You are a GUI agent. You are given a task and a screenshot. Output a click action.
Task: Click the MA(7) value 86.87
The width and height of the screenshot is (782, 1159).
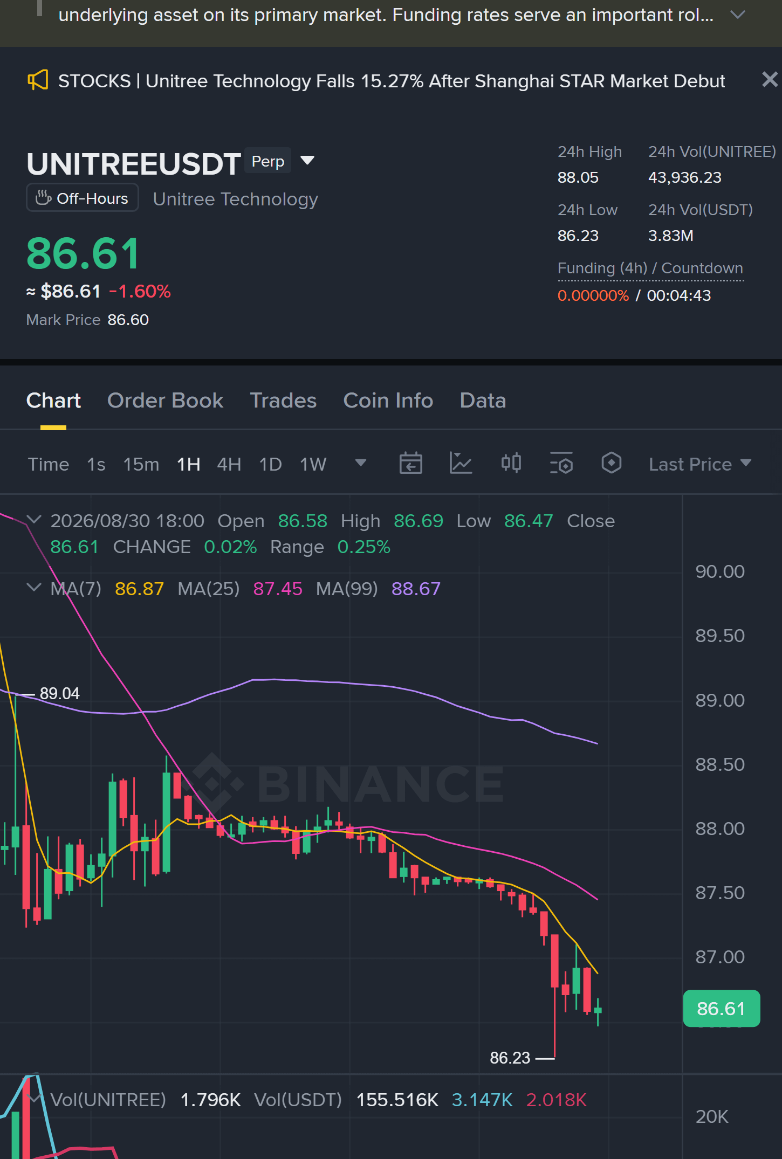(x=139, y=589)
